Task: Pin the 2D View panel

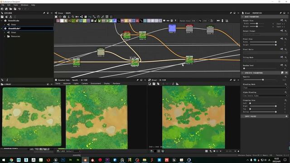Action: pos(231,80)
